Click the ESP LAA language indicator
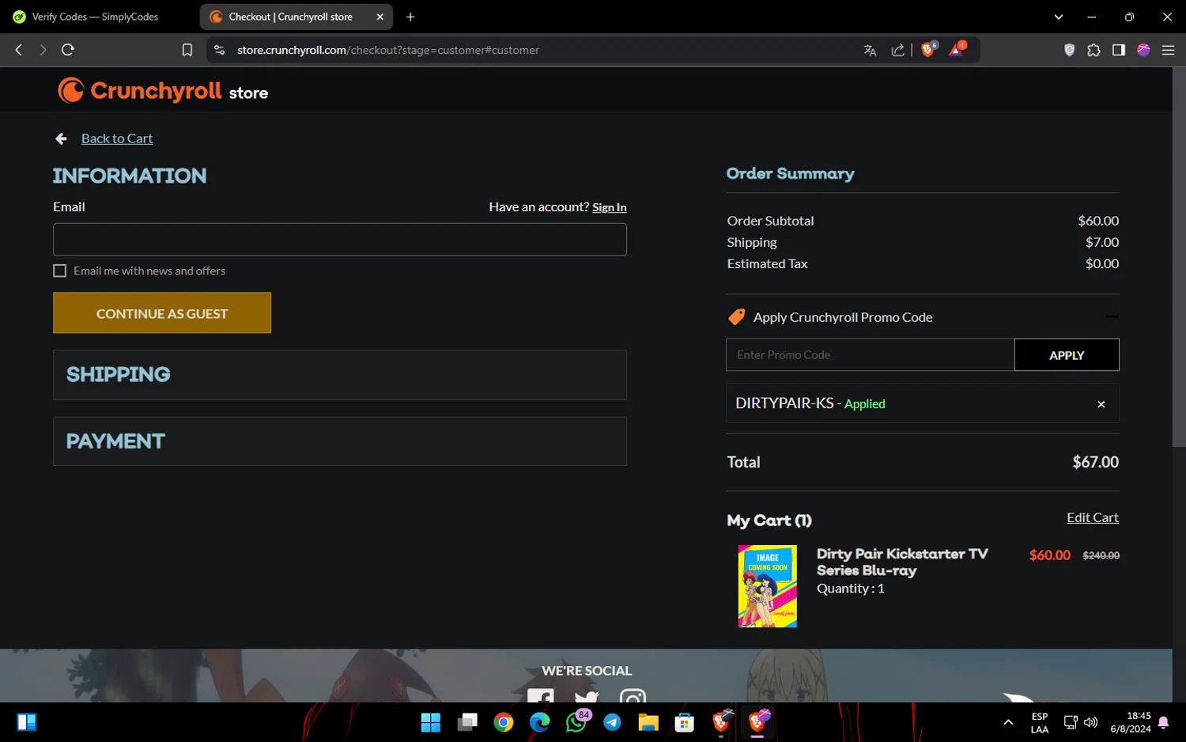1186x742 pixels. [1040, 723]
